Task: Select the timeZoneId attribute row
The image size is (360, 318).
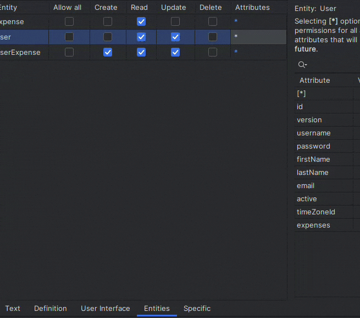Action: 315,212
